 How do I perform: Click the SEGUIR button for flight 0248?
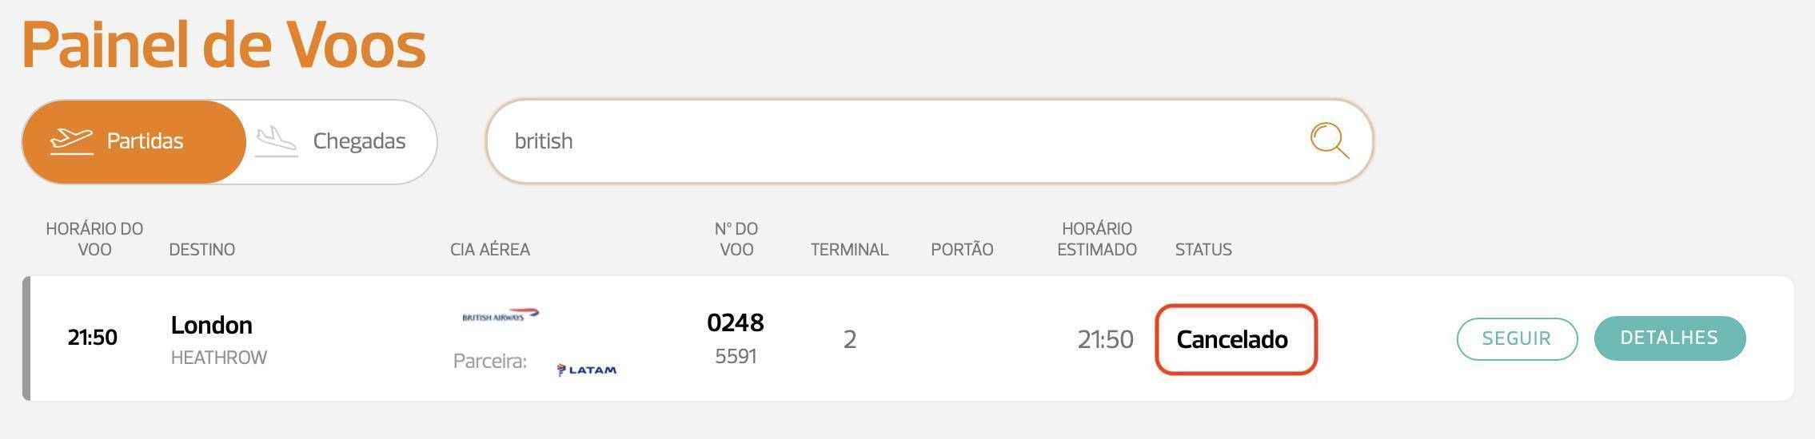click(1517, 338)
